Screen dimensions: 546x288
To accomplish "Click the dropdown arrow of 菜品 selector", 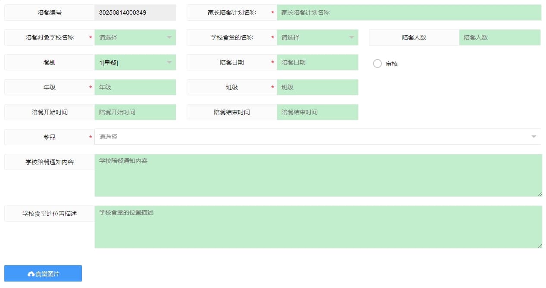I will (x=534, y=137).
